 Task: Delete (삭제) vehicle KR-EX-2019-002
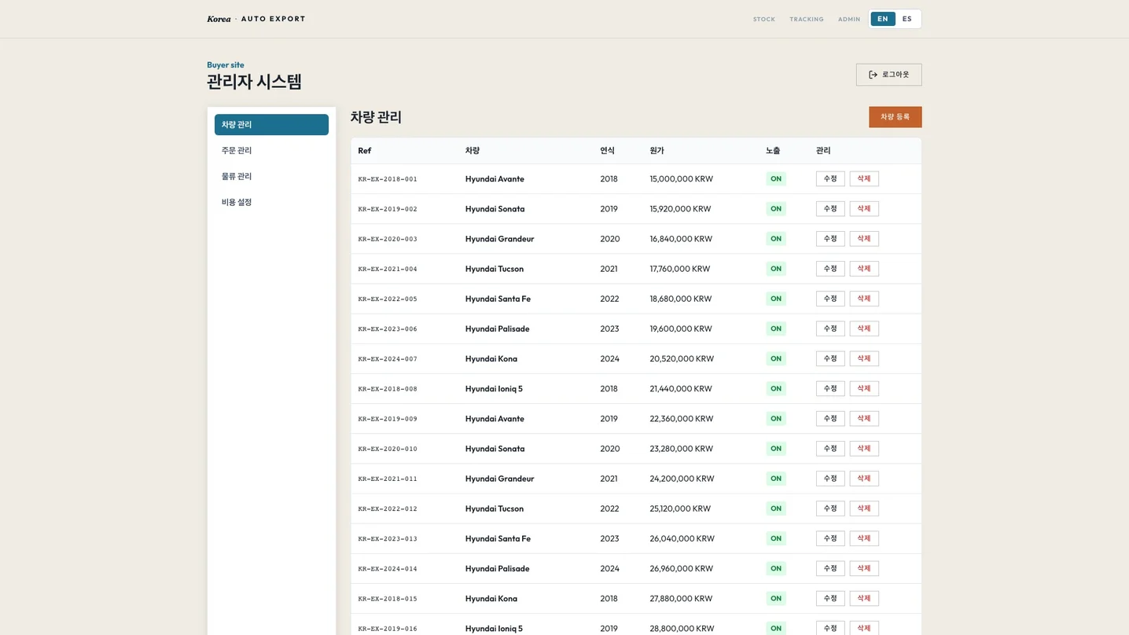[864, 209]
